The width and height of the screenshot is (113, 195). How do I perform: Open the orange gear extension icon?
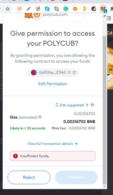(x=75, y=9)
